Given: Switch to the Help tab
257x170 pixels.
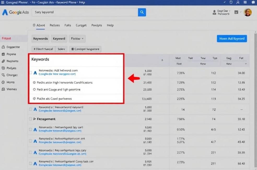Looking at the screenshot, I should [x=110, y=25].
